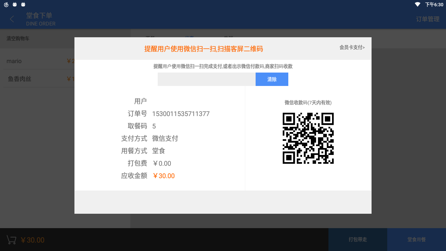Click the WeChat payment QR code
This screenshot has height=251, width=446.
pyautogui.click(x=308, y=138)
